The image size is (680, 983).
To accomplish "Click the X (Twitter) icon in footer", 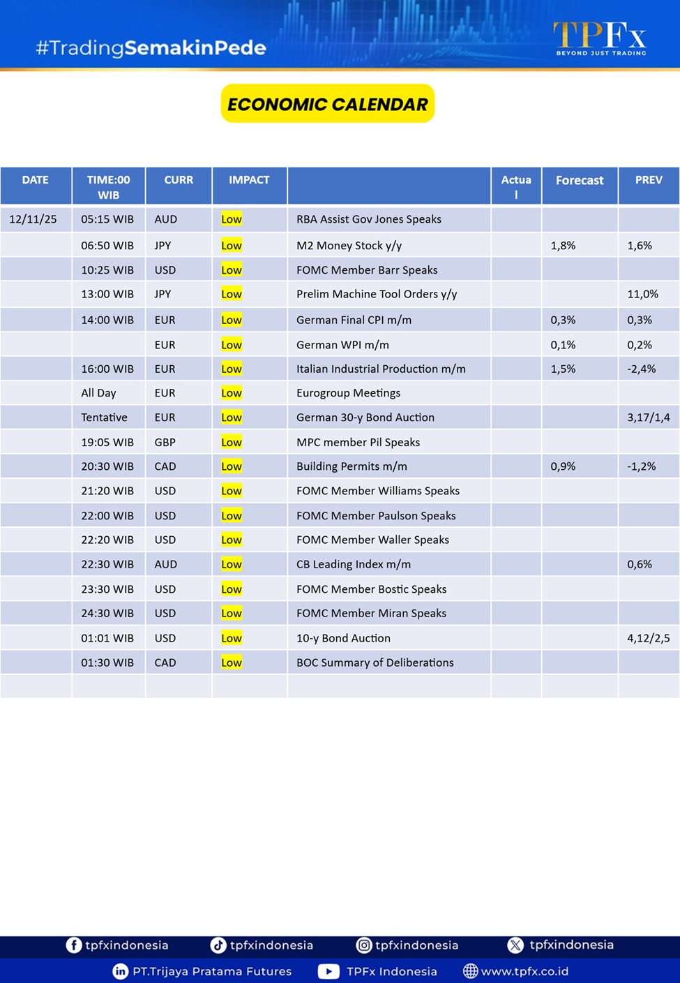I will click(x=515, y=945).
